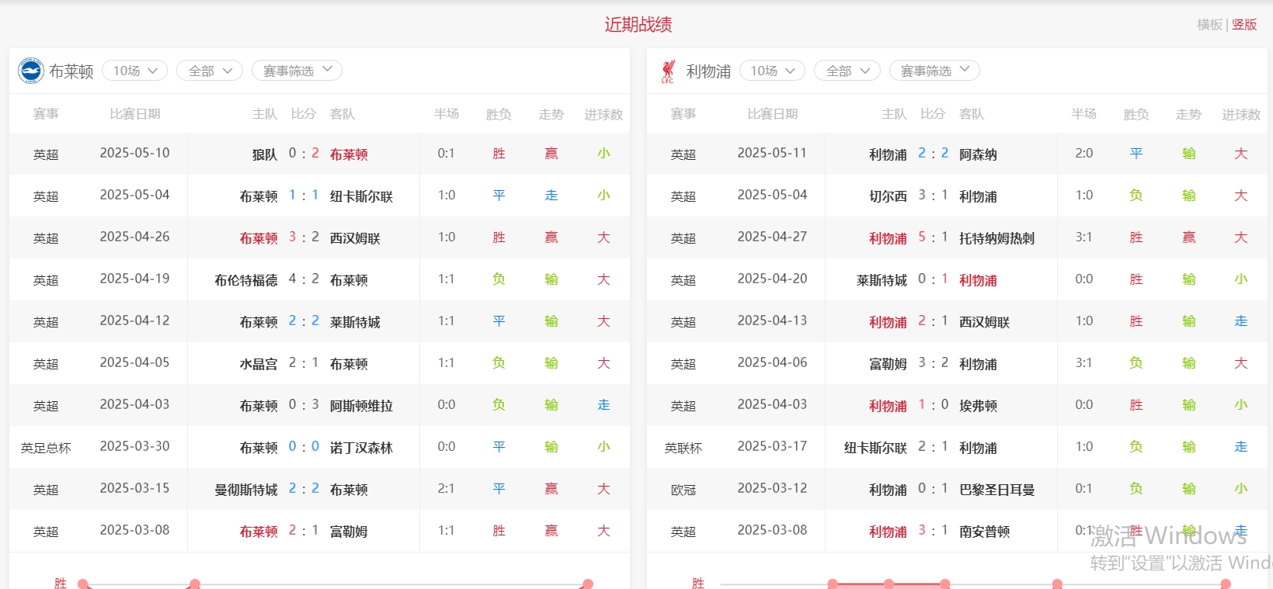1273x589 pixels.
Task: Click 英足总杯 competition label in Brighton table
Action: pos(46,448)
